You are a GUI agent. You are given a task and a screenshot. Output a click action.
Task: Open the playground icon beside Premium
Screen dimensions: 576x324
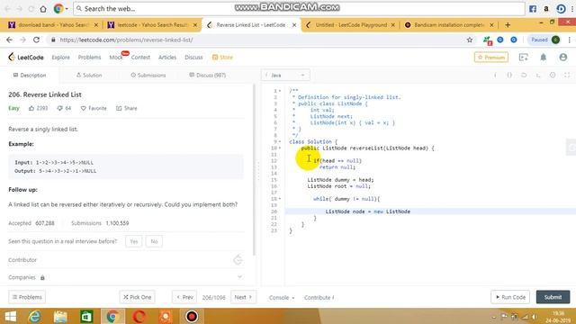524,58
